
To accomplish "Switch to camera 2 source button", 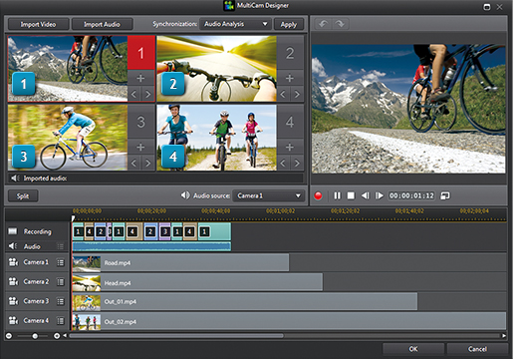I will 290,53.
